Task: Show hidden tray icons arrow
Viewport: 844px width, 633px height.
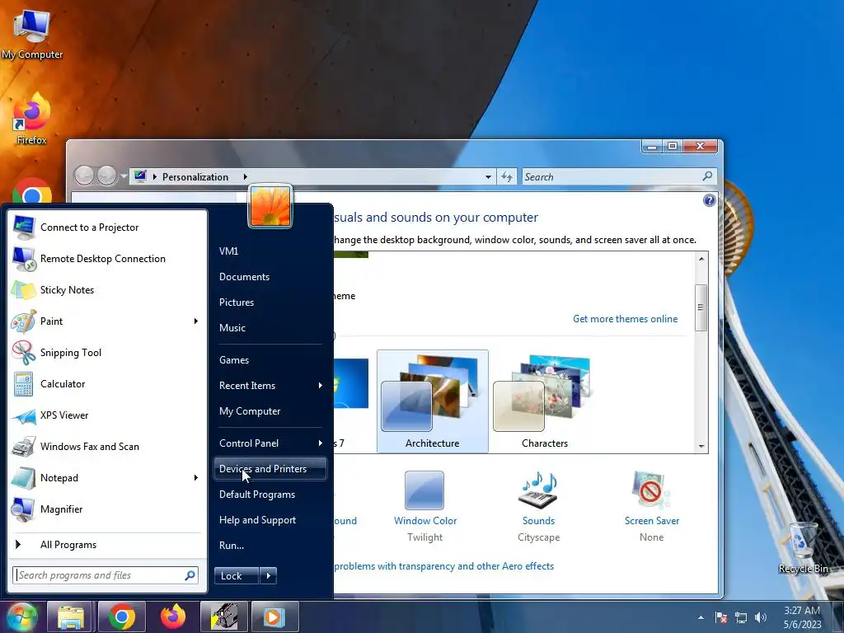Action: (701, 618)
